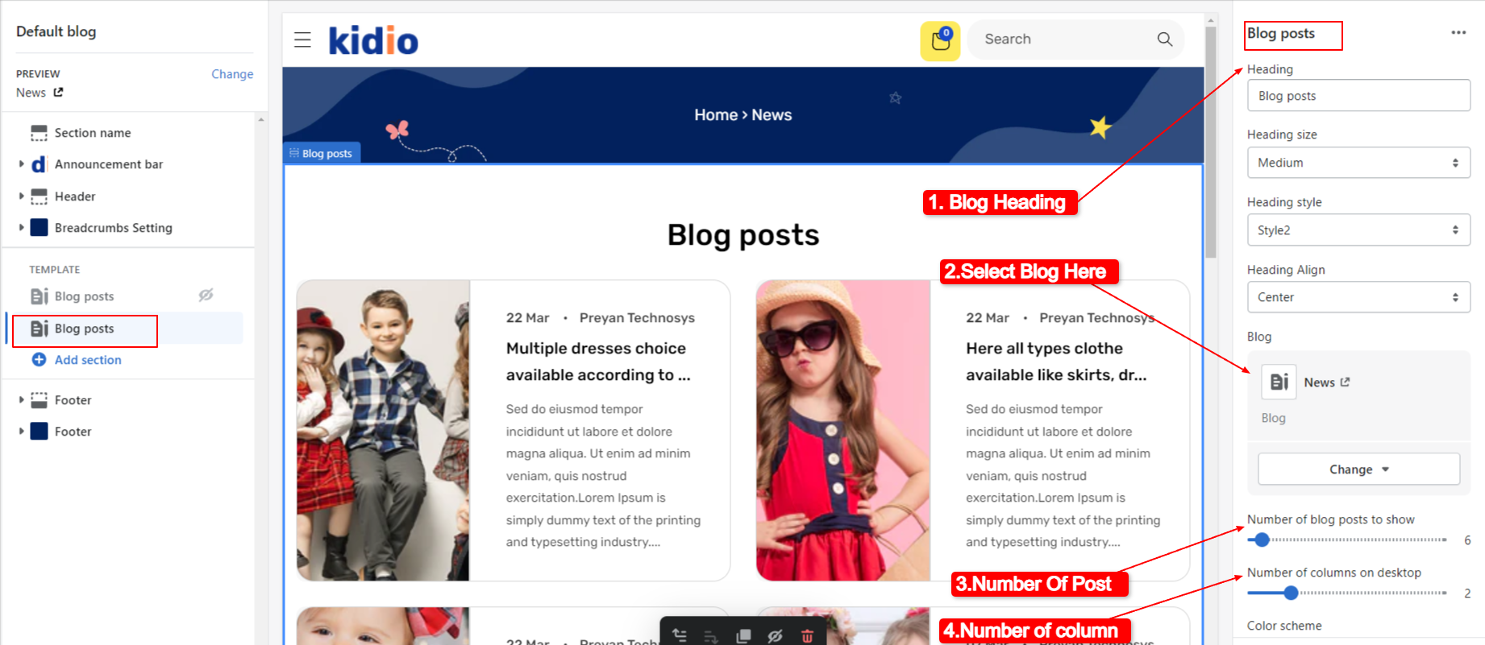
Task: Click the Heading text input field
Action: coord(1358,96)
